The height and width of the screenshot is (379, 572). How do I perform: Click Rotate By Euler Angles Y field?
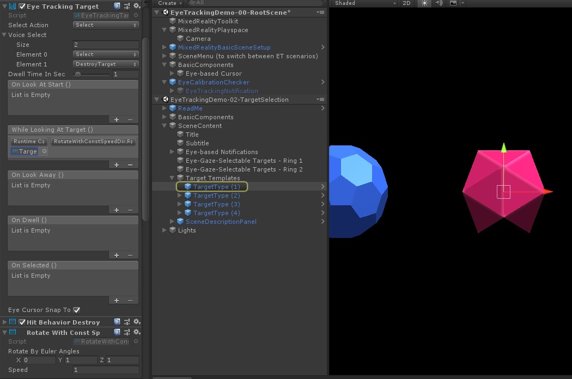(x=81, y=360)
